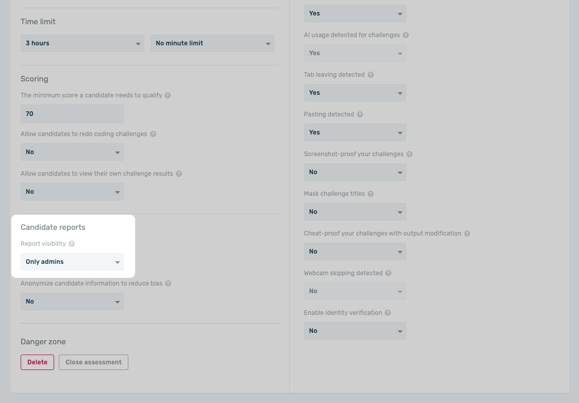
Task: Click help icon beside view own challenge results
Action: 179,174
